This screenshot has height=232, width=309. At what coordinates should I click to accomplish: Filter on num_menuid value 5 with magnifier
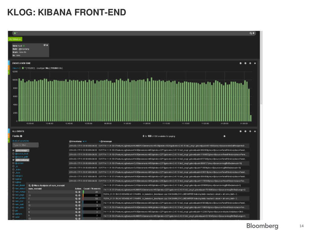[x=76, y=215]
